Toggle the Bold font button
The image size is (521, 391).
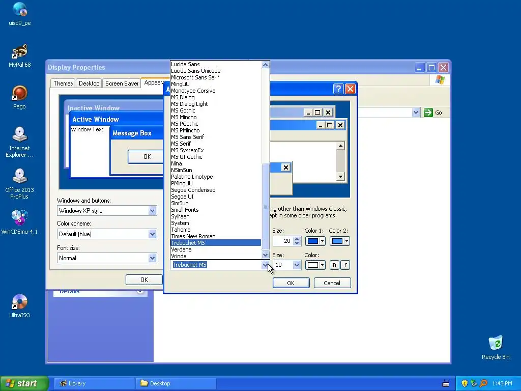pyautogui.click(x=334, y=265)
